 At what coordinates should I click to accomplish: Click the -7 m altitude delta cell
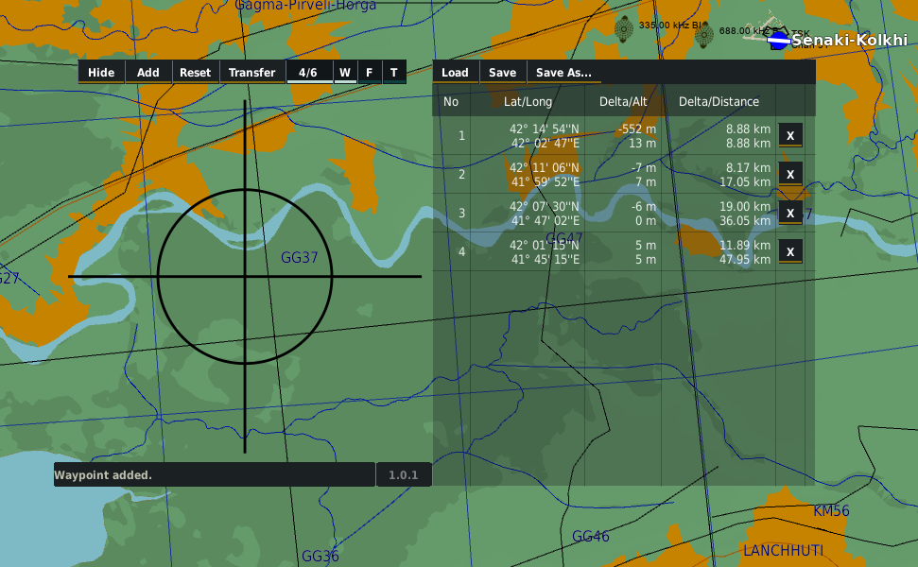pyautogui.click(x=644, y=168)
